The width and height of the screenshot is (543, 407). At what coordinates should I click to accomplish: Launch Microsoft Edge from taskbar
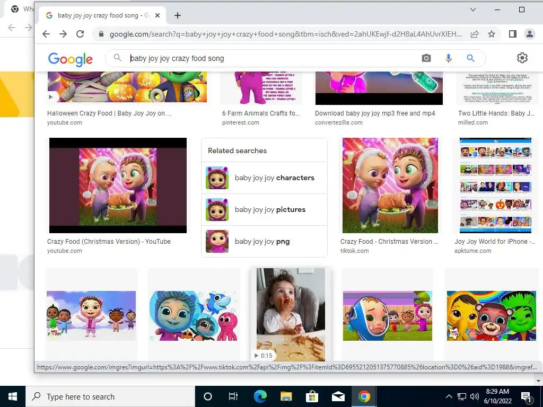click(260, 396)
